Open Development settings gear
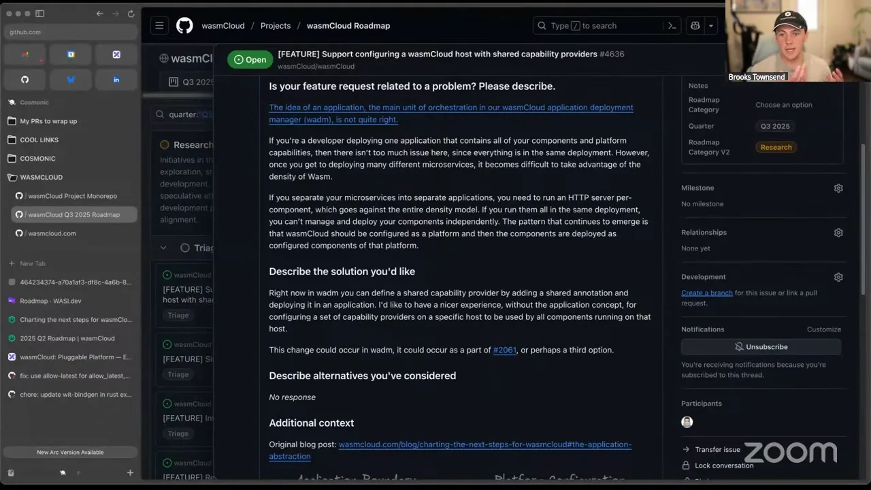 point(838,277)
